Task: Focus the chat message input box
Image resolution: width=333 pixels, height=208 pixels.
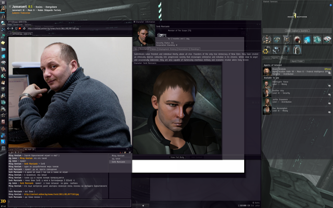Action: [69, 203]
